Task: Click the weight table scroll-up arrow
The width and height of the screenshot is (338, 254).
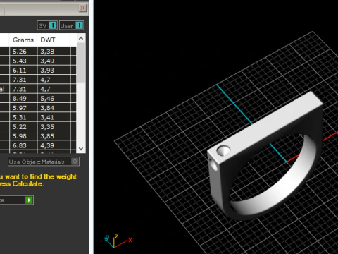Action: point(81,38)
